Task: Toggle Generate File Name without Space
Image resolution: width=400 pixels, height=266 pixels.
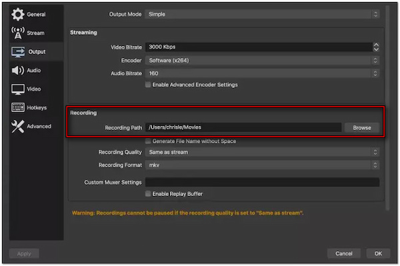Action: [x=148, y=141]
